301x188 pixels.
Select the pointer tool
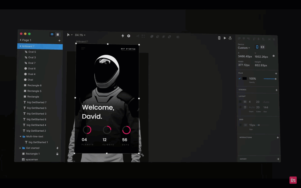[68, 35]
